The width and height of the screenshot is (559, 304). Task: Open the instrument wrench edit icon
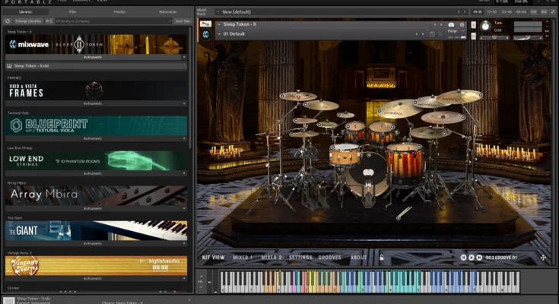coord(205,24)
